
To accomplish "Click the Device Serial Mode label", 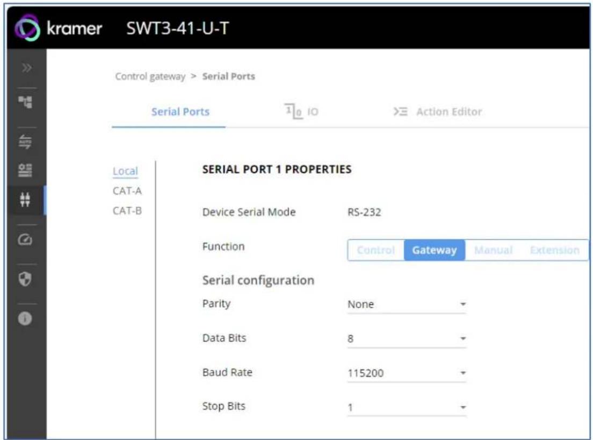I will (249, 212).
